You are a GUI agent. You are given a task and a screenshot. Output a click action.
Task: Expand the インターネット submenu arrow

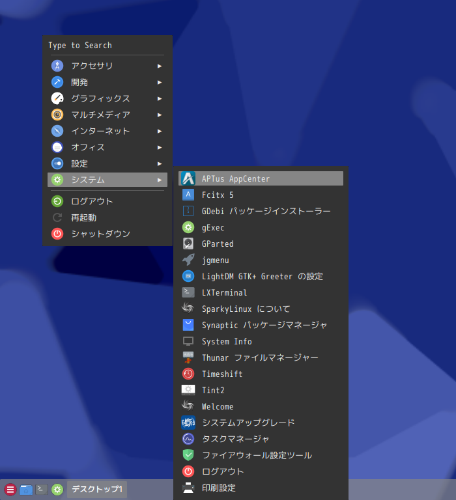(160, 131)
